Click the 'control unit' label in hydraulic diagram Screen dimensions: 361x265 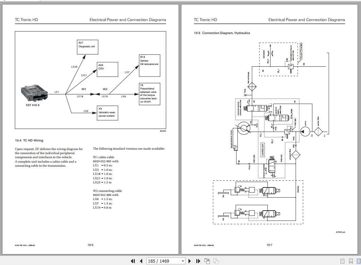pyautogui.click(x=262, y=150)
